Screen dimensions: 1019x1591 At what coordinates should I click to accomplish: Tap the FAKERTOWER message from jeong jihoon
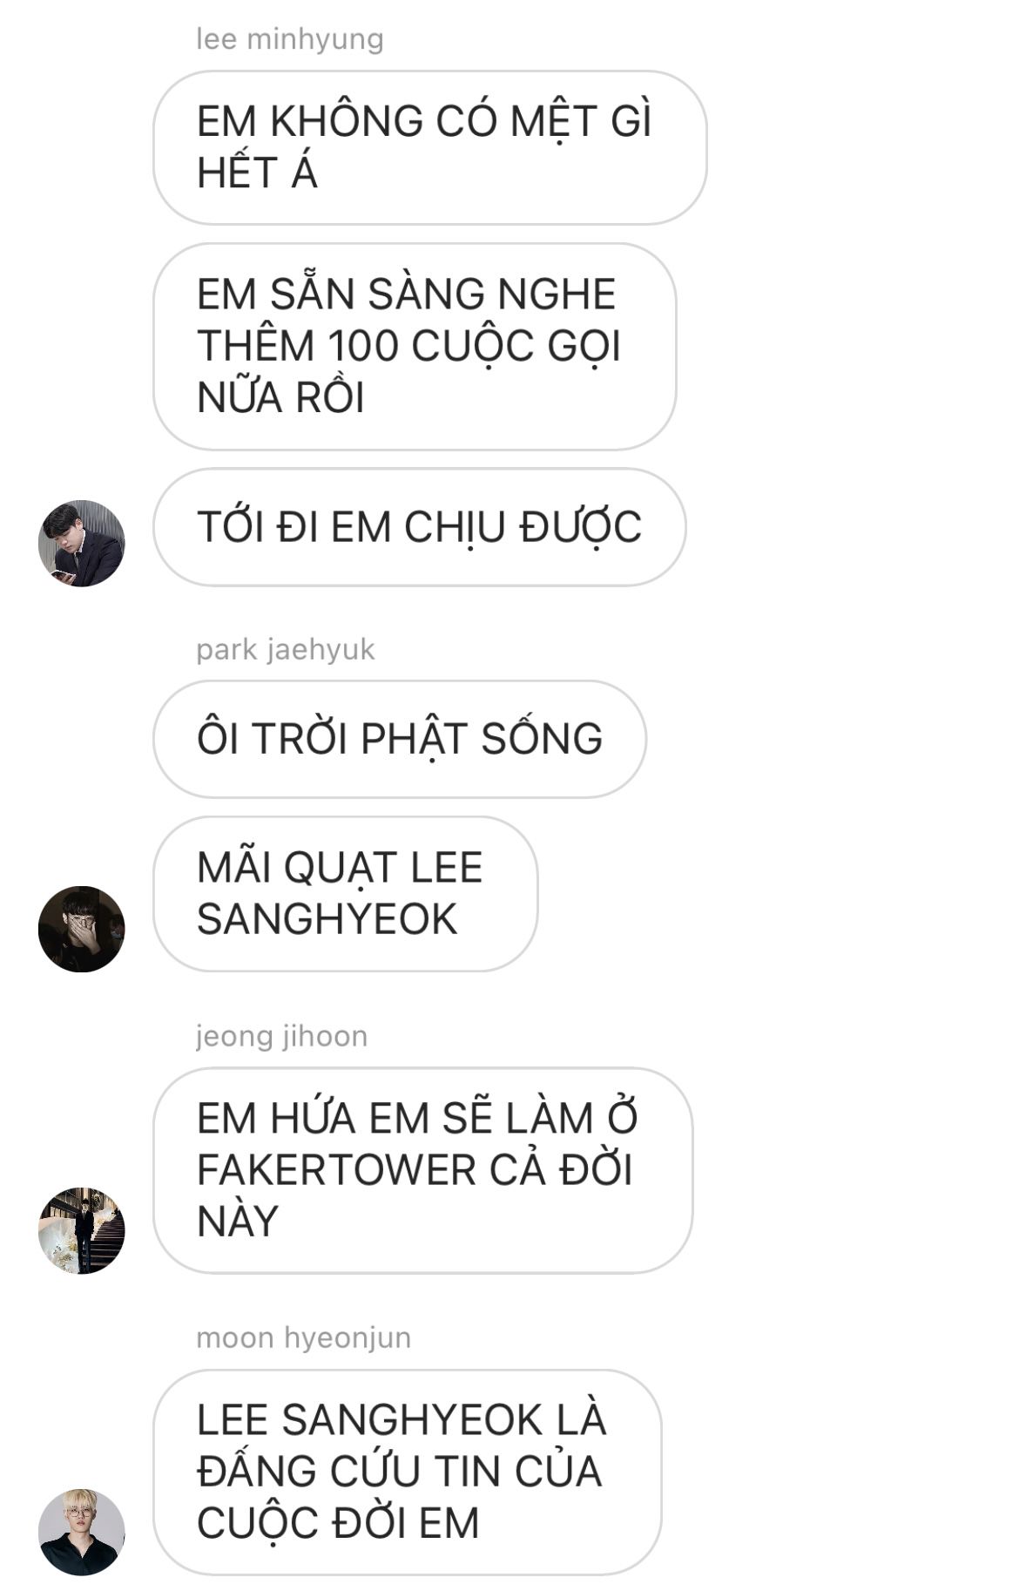point(422,1170)
